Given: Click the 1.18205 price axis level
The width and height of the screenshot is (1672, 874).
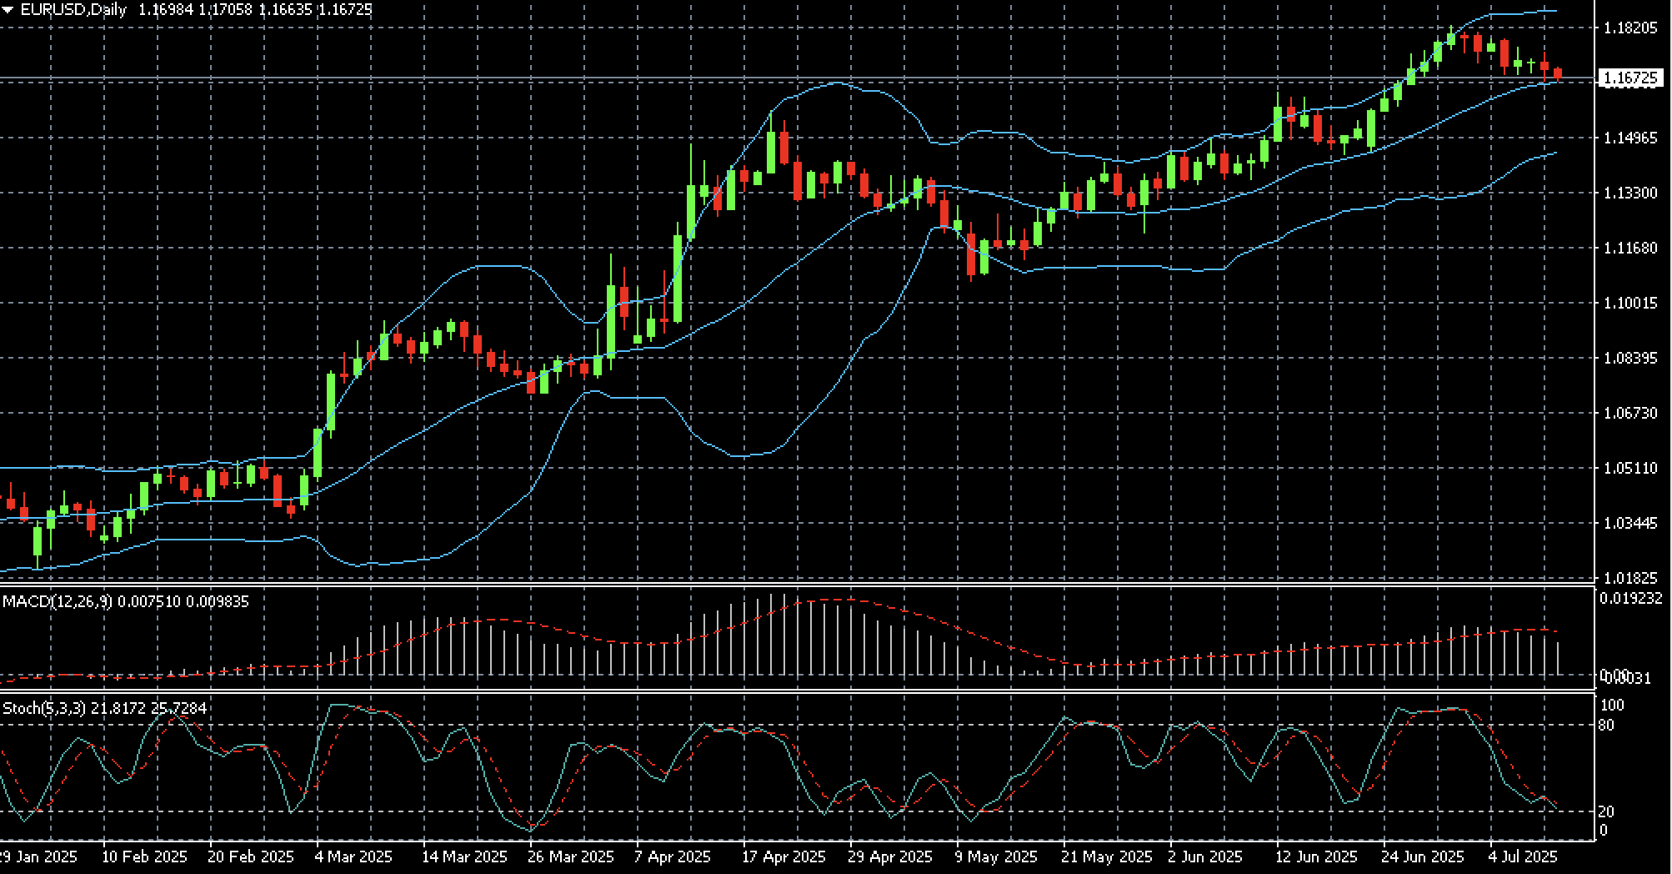Looking at the screenshot, I should [x=1630, y=28].
